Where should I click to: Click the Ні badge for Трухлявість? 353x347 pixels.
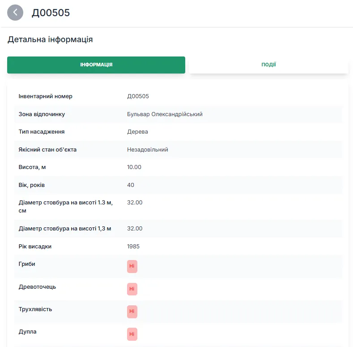[132, 312]
